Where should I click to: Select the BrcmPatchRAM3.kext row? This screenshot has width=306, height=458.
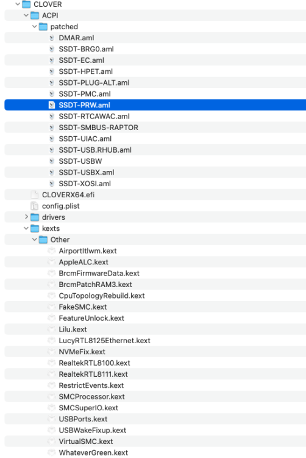155,284
